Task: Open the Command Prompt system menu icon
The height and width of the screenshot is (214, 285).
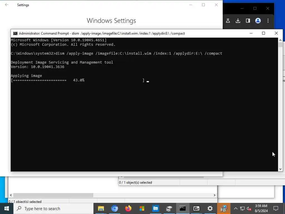Action: 15,33
